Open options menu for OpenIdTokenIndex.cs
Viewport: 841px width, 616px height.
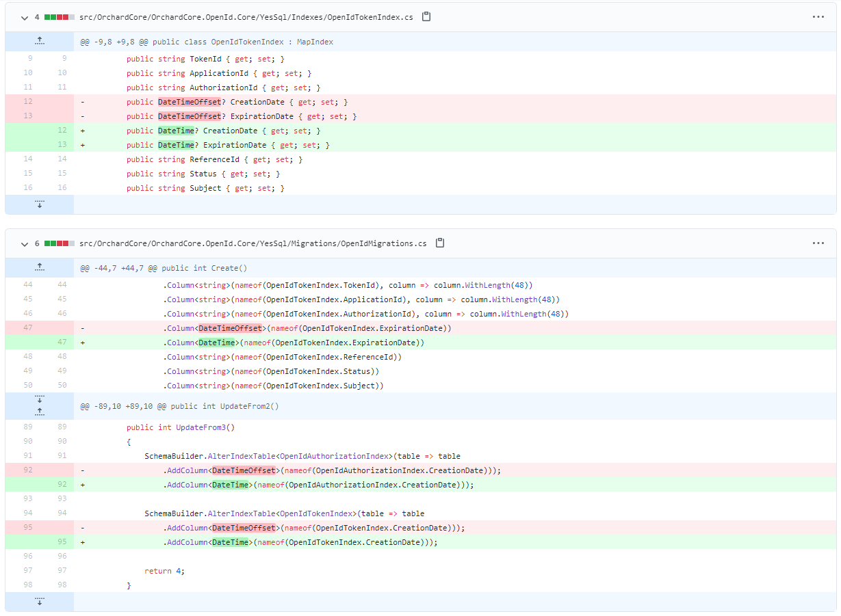click(x=818, y=16)
